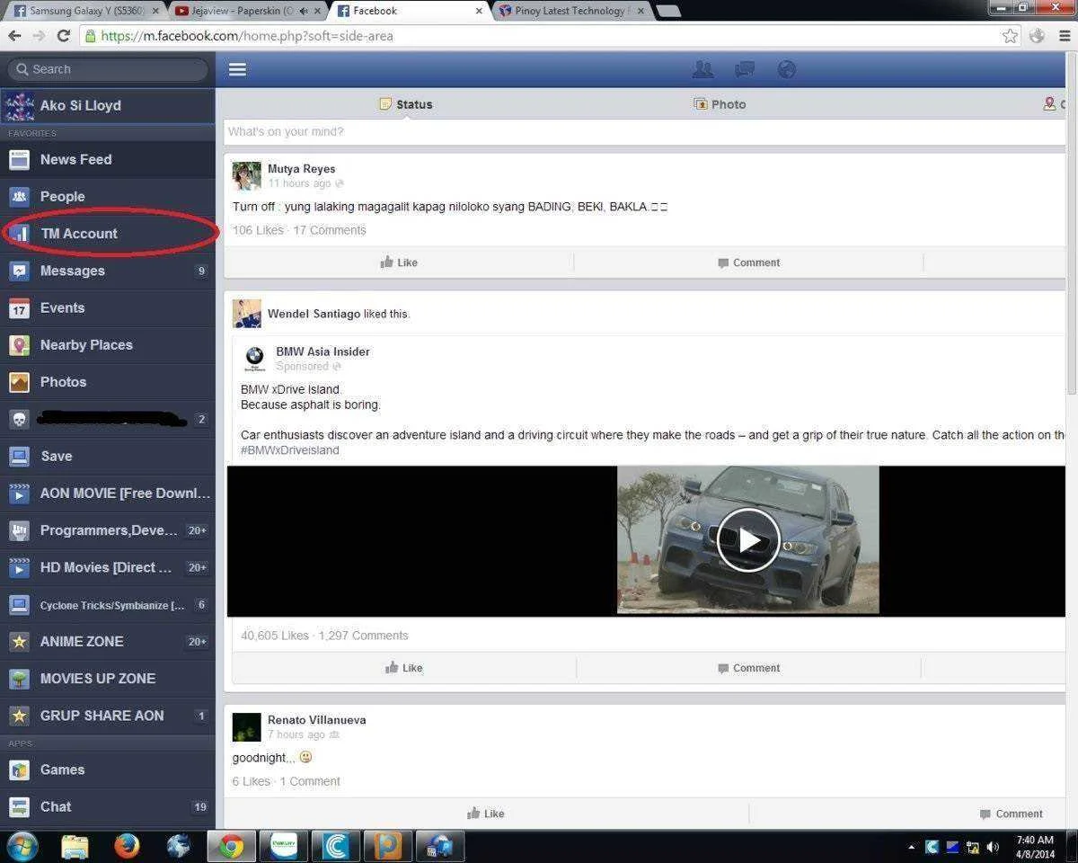Play the BMW xDrive video
Image resolution: width=1078 pixels, height=863 pixels.
click(x=748, y=540)
